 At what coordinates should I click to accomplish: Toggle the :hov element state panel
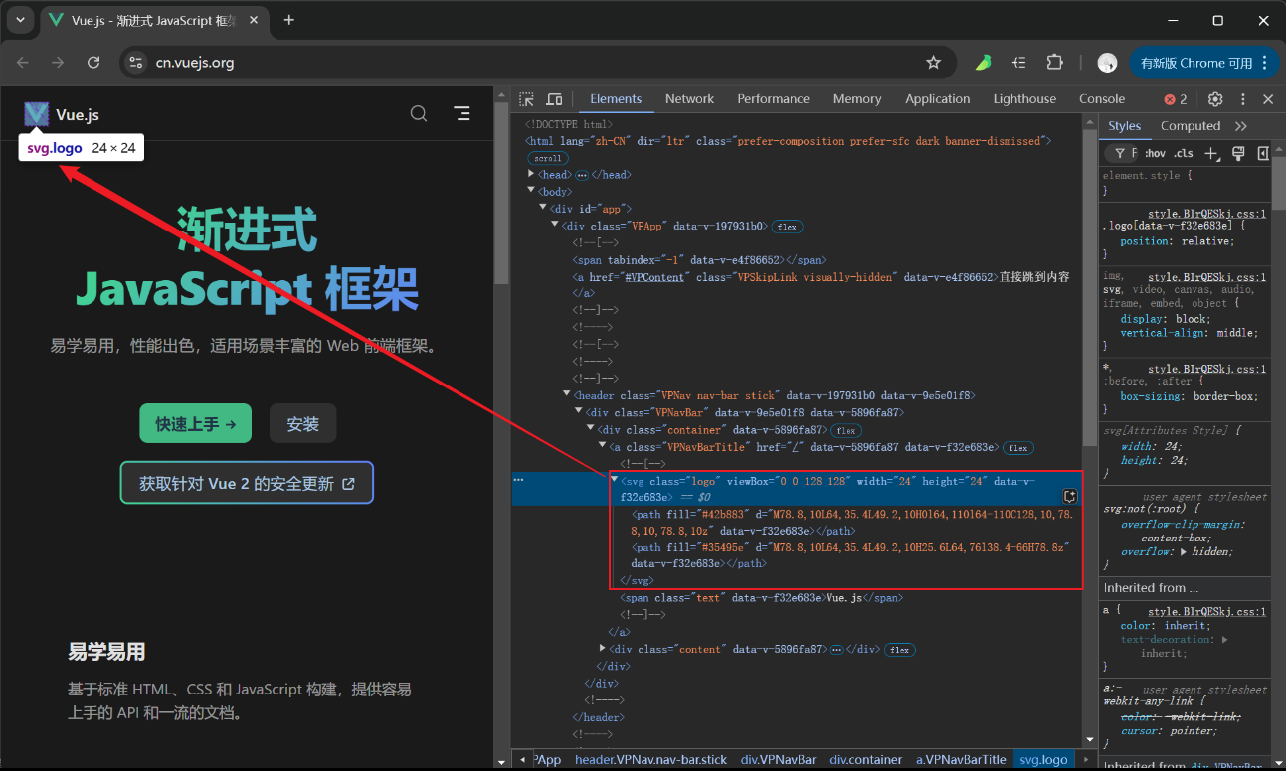[1155, 153]
